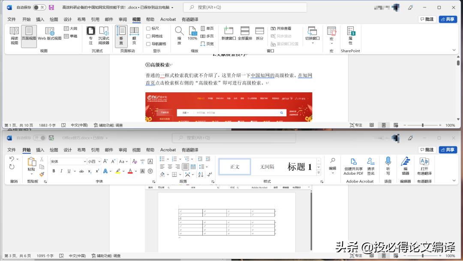The width and height of the screenshot is (463, 261).
Task: Open the font size combo box
Action: pyautogui.click(x=93, y=161)
